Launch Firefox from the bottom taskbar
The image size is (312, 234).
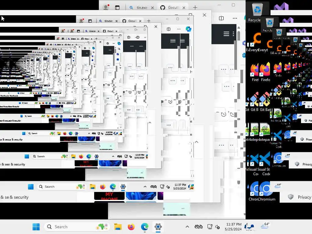click(131, 227)
